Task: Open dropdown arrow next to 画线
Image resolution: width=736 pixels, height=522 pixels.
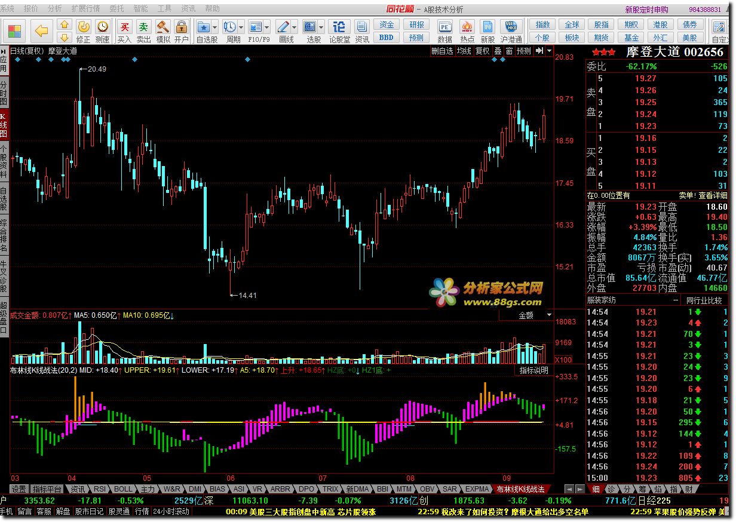Action: coord(295,27)
